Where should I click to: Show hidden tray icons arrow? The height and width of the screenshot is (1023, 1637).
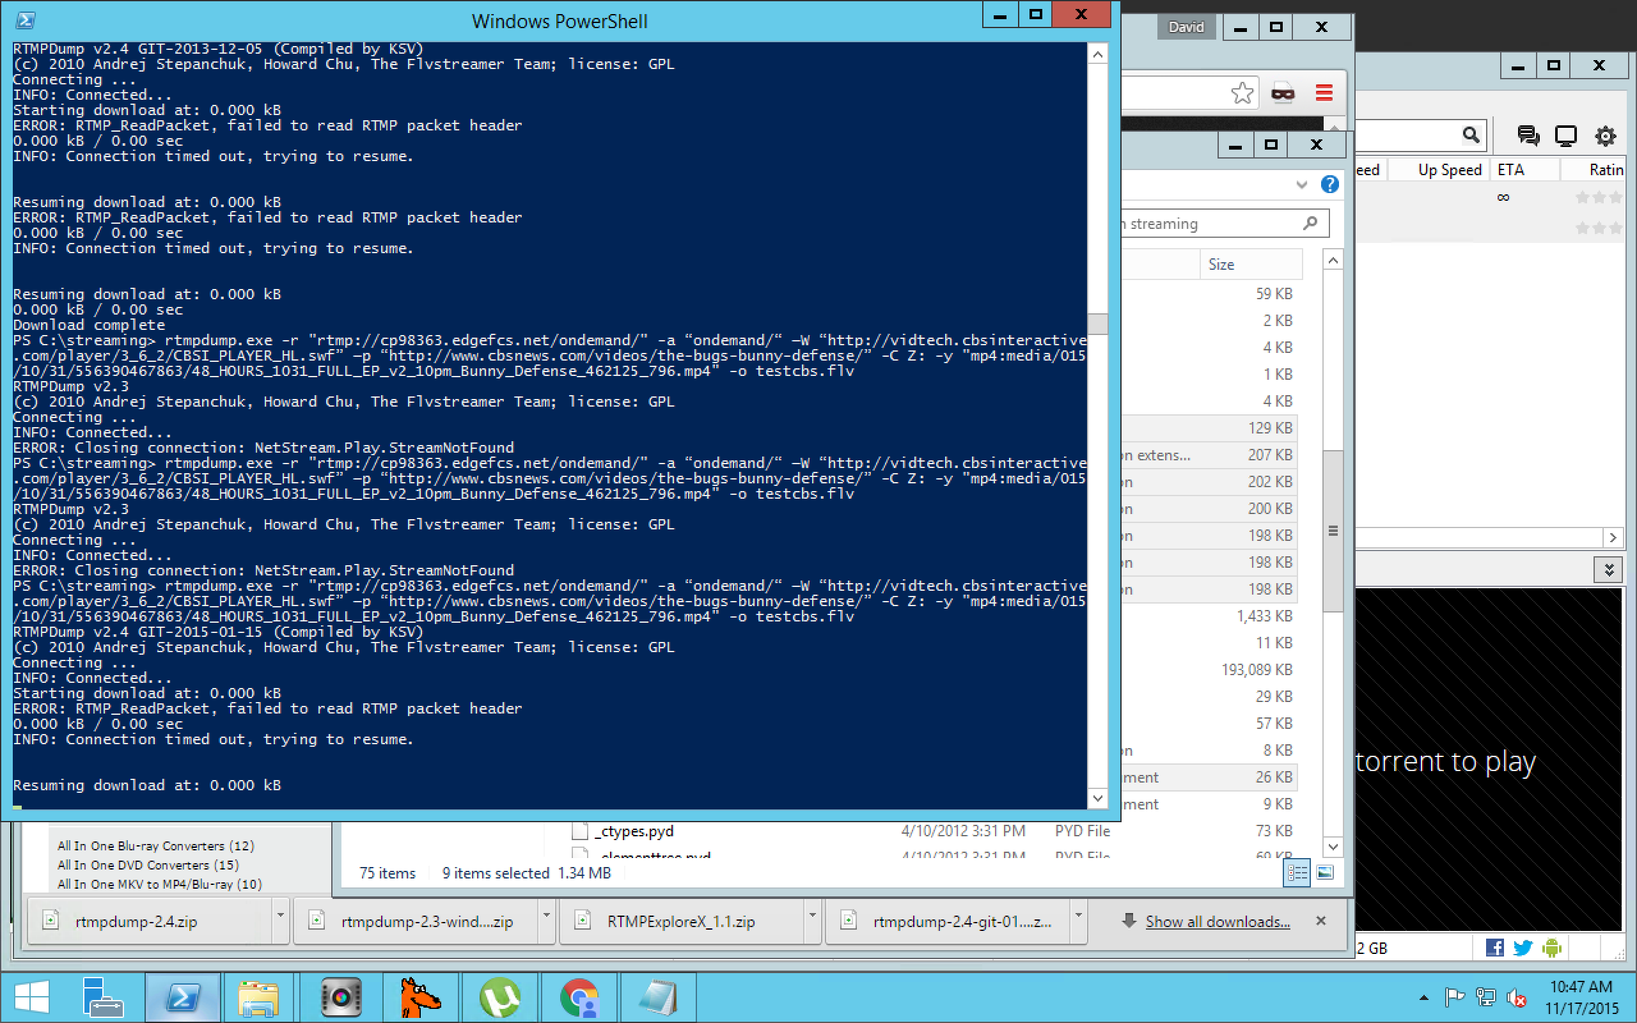point(1424,998)
